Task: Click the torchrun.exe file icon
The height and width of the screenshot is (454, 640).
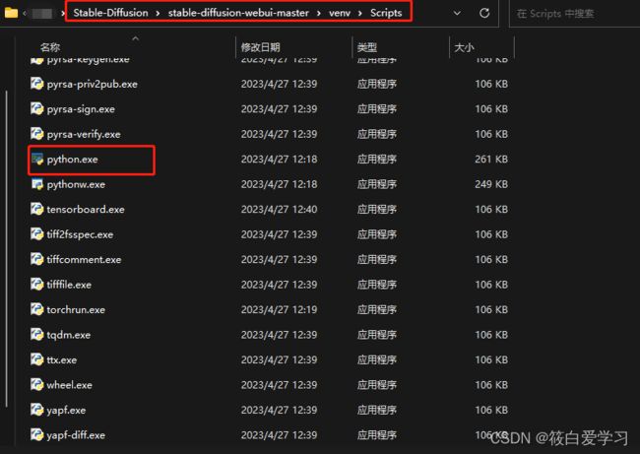Action: [37, 309]
